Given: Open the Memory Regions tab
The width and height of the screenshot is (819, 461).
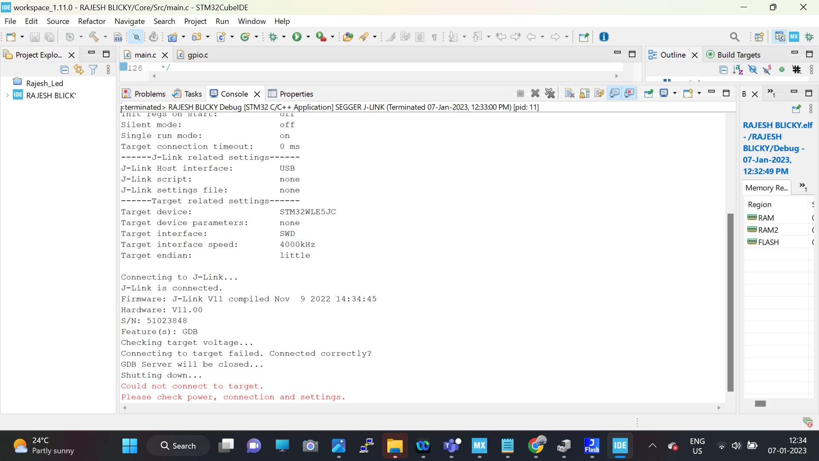Looking at the screenshot, I should (767, 188).
